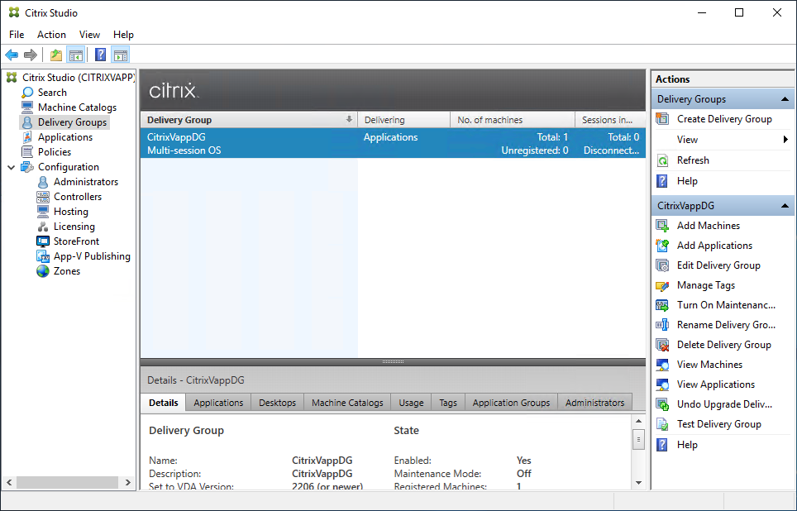Click the Forward arrow toolbar icon
This screenshot has width=797, height=511.
click(31, 55)
